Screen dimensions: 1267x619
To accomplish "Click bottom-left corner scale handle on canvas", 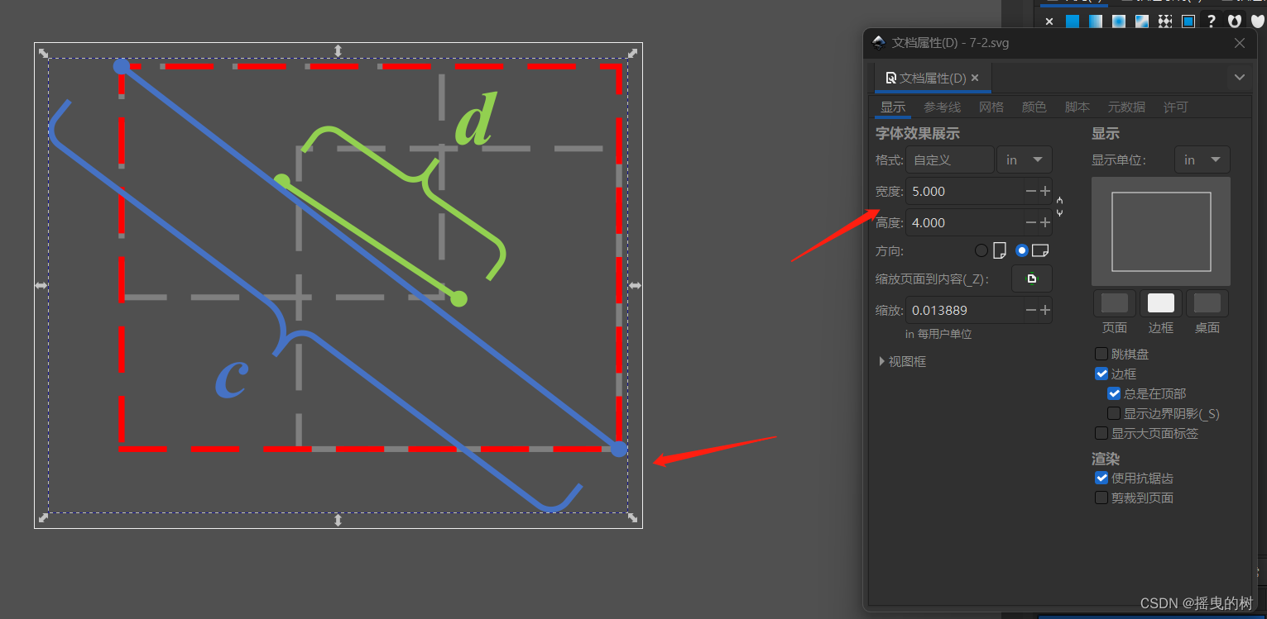I will pos(43,518).
